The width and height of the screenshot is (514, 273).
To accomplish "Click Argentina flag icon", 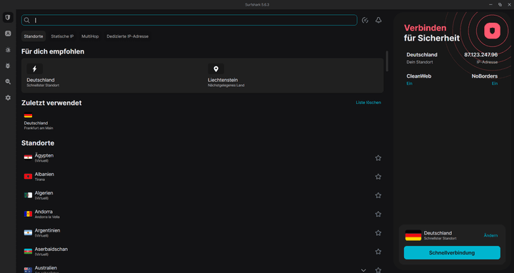I will 28,232.
